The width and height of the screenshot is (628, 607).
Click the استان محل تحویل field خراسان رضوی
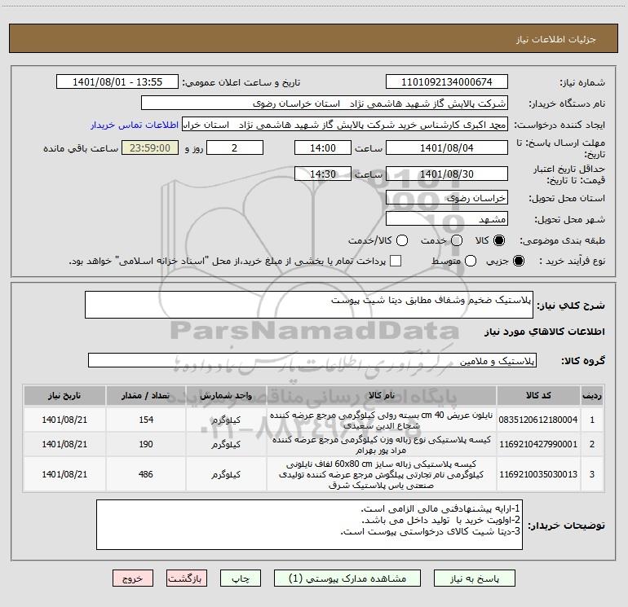pos(447,197)
